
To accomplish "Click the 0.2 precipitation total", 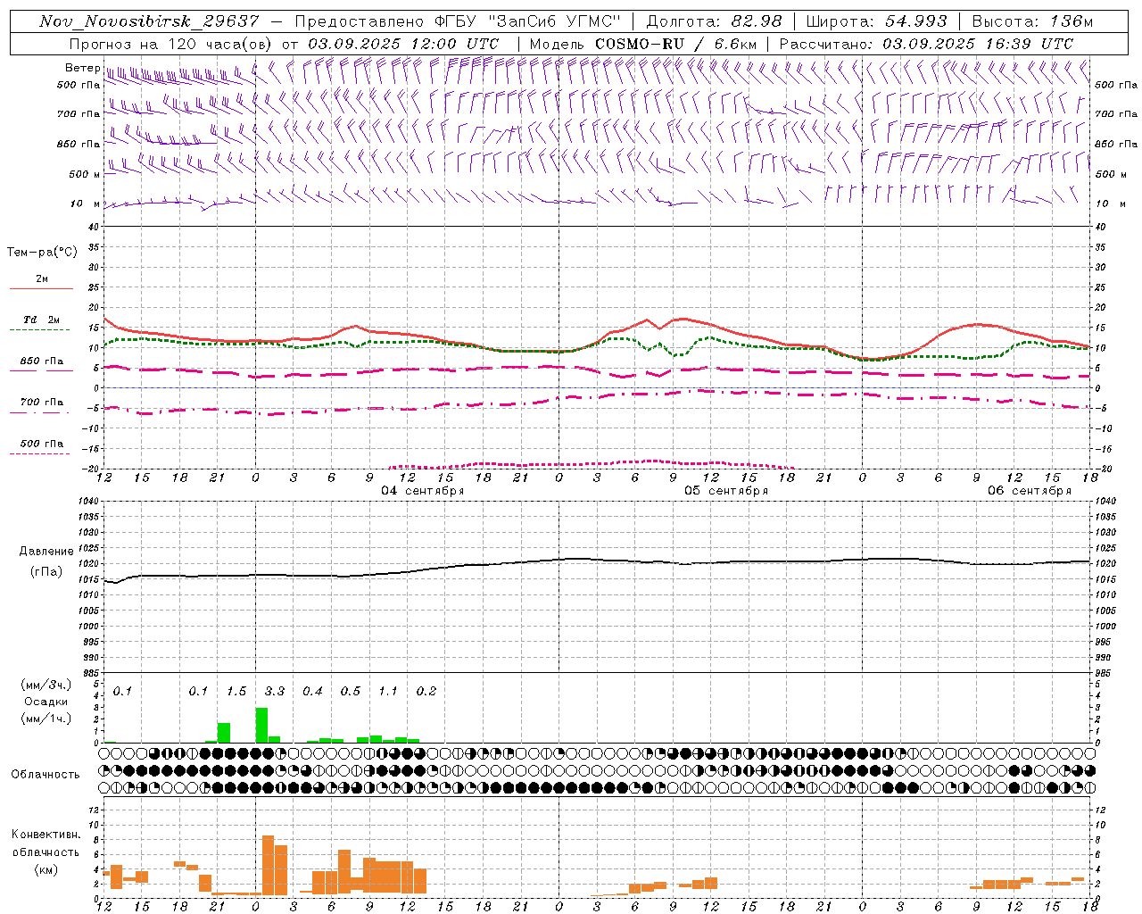I will point(426,691).
